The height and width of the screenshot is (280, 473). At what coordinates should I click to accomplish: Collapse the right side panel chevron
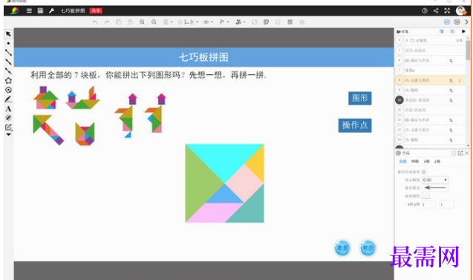(x=466, y=22)
